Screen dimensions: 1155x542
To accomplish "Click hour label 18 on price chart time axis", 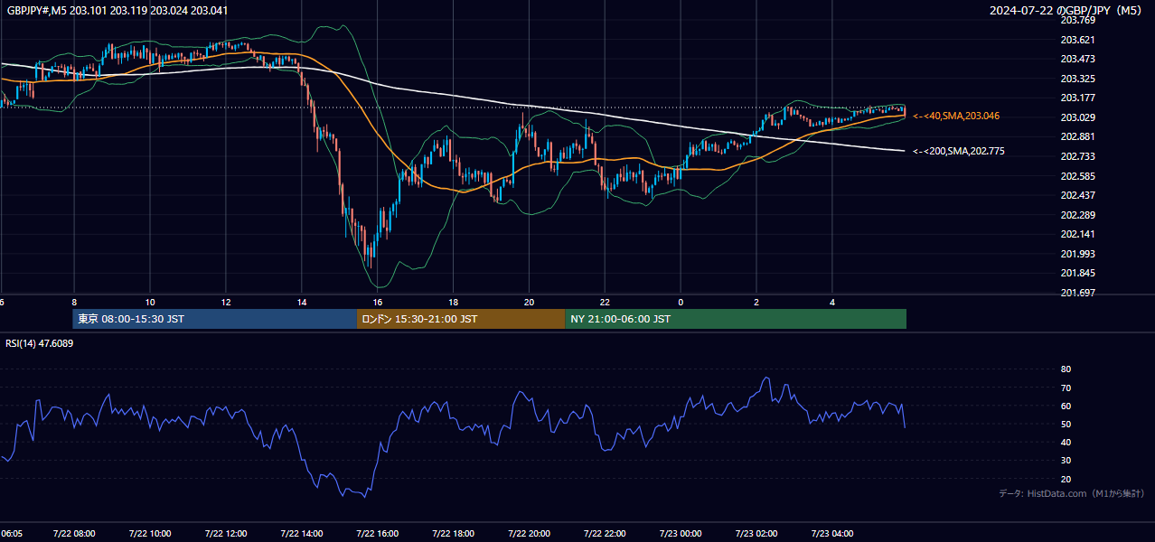I will click(x=454, y=303).
